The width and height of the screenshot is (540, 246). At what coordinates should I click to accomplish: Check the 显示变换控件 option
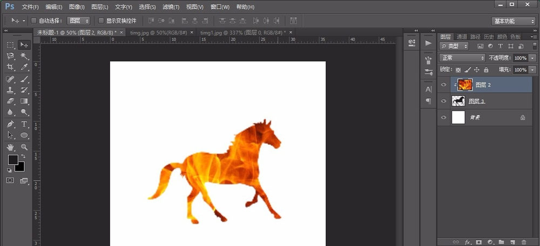(101, 20)
